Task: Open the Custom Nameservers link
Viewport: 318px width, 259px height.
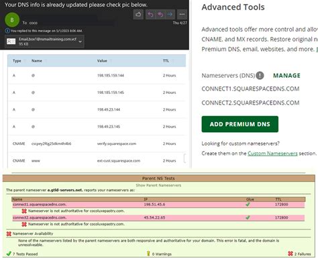Action: coord(272,154)
